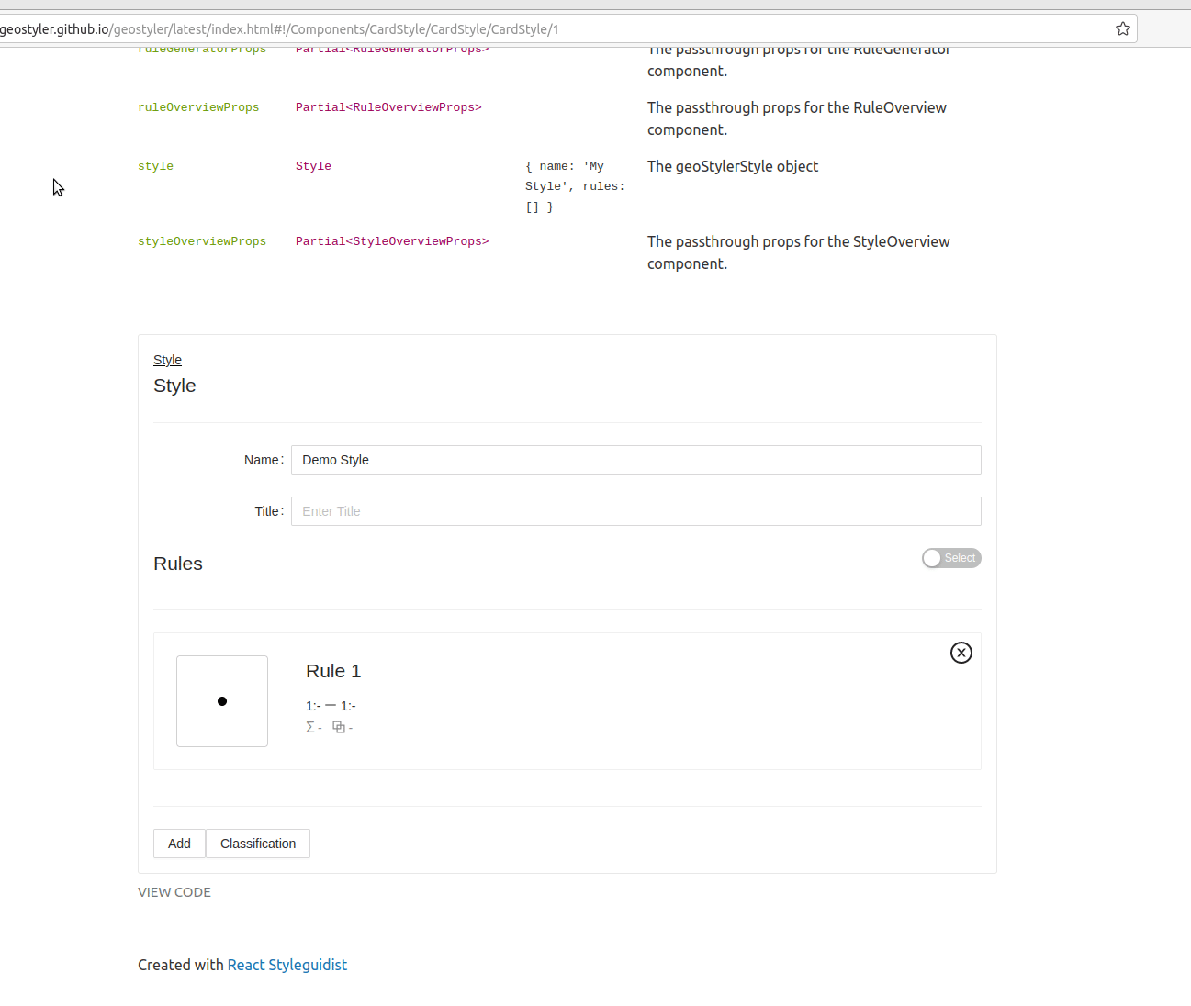Enable the Select toggle in Rules header

click(951, 558)
